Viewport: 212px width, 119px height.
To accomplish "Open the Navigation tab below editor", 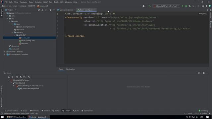I will tap(71, 69).
